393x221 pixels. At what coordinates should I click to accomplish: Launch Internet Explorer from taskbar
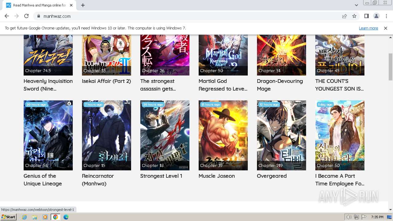point(24,217)
